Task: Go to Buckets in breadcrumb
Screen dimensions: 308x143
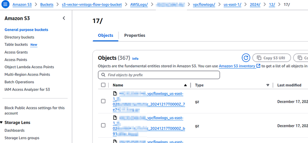Action: [47, 5]
